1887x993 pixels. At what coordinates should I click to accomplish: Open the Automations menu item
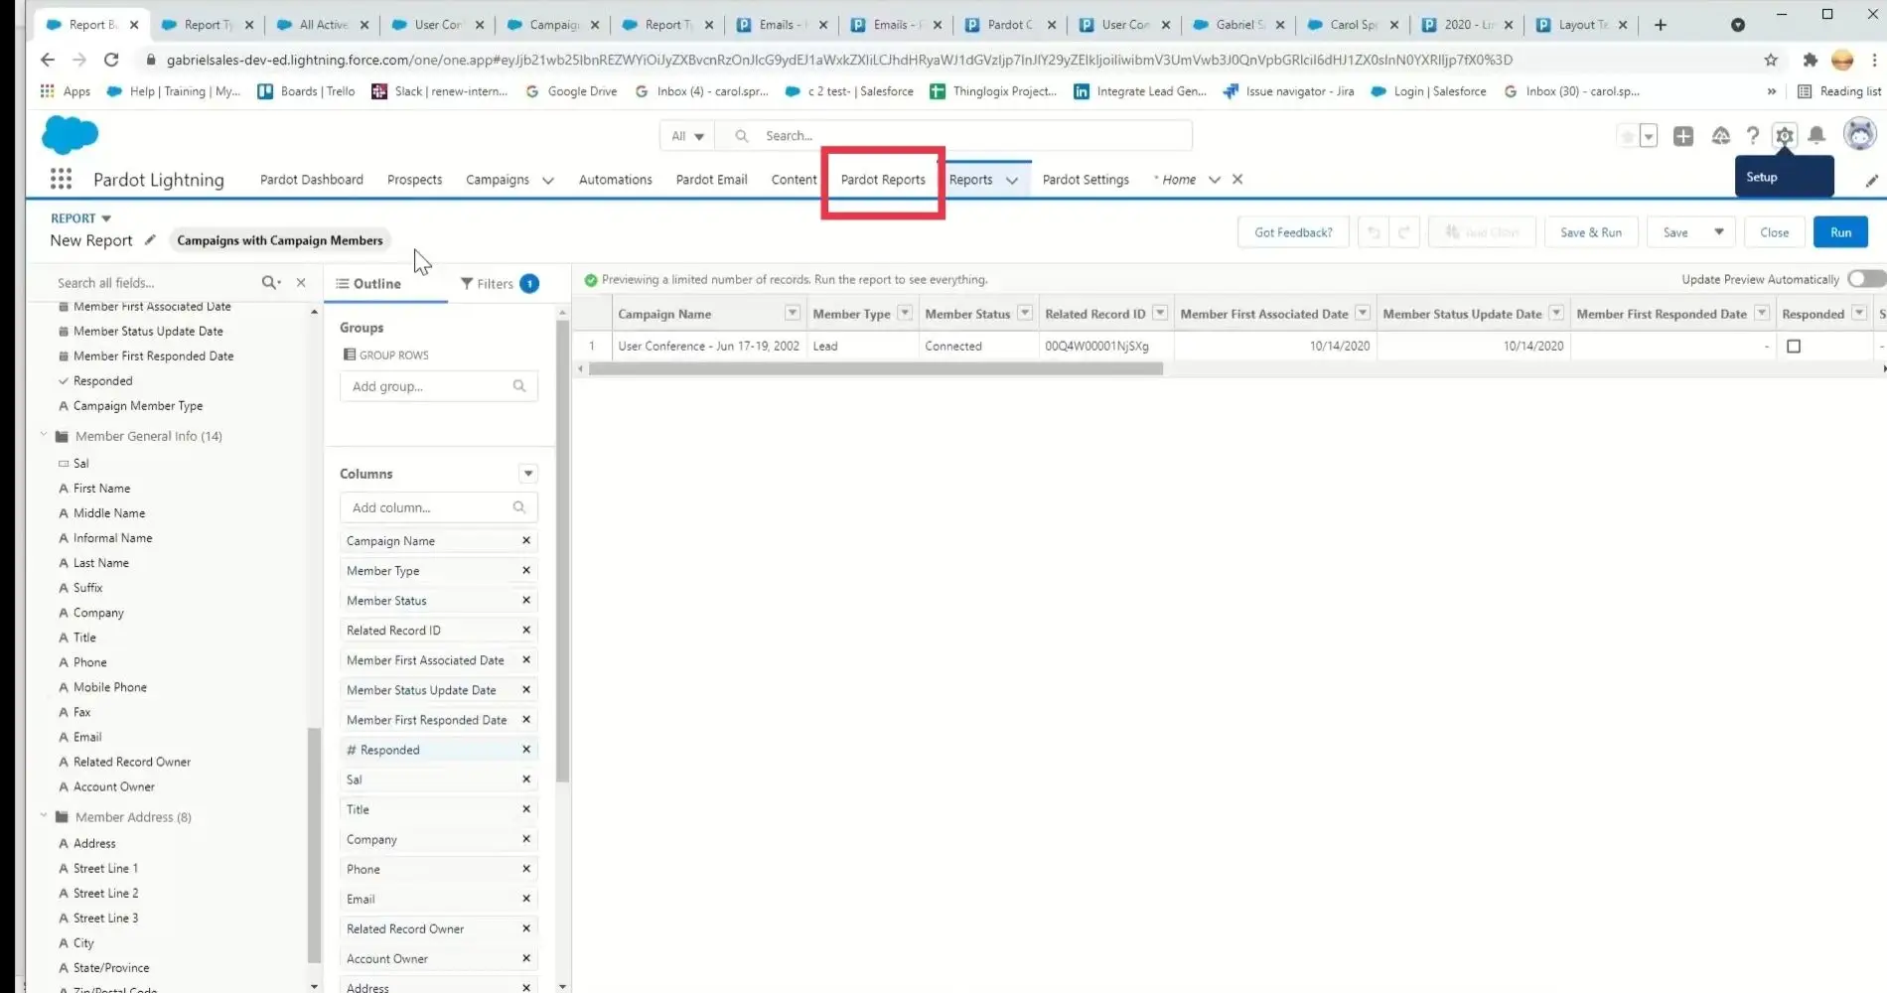pyautogui.click(x=614, y=180)
